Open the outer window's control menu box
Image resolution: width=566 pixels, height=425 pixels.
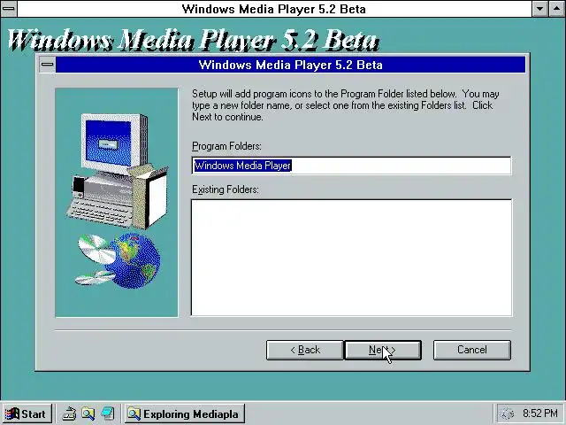click(8, 9)
